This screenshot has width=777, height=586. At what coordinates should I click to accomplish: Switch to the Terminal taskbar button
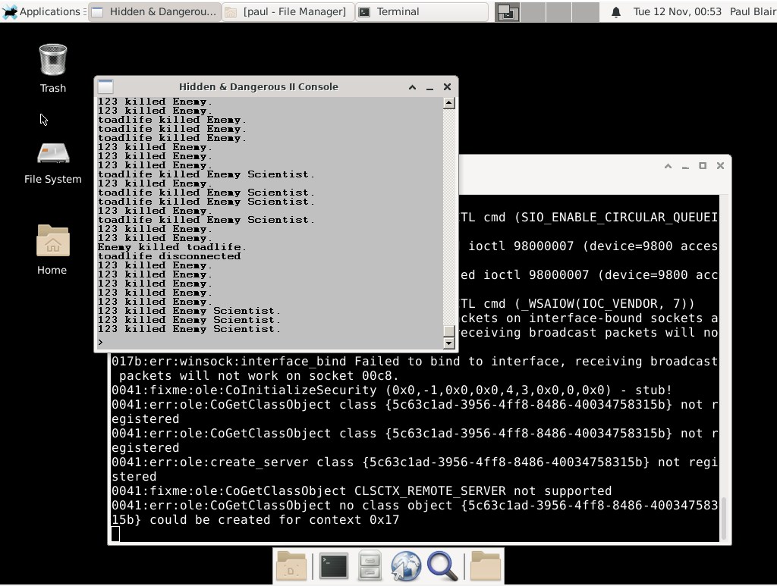[421, 12]
